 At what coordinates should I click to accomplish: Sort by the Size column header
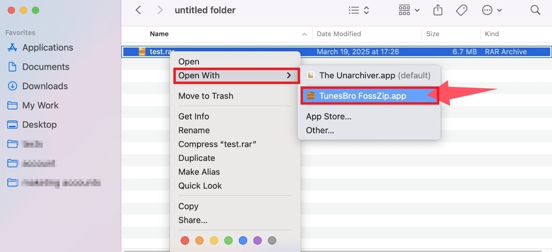[x=433, y=34]
